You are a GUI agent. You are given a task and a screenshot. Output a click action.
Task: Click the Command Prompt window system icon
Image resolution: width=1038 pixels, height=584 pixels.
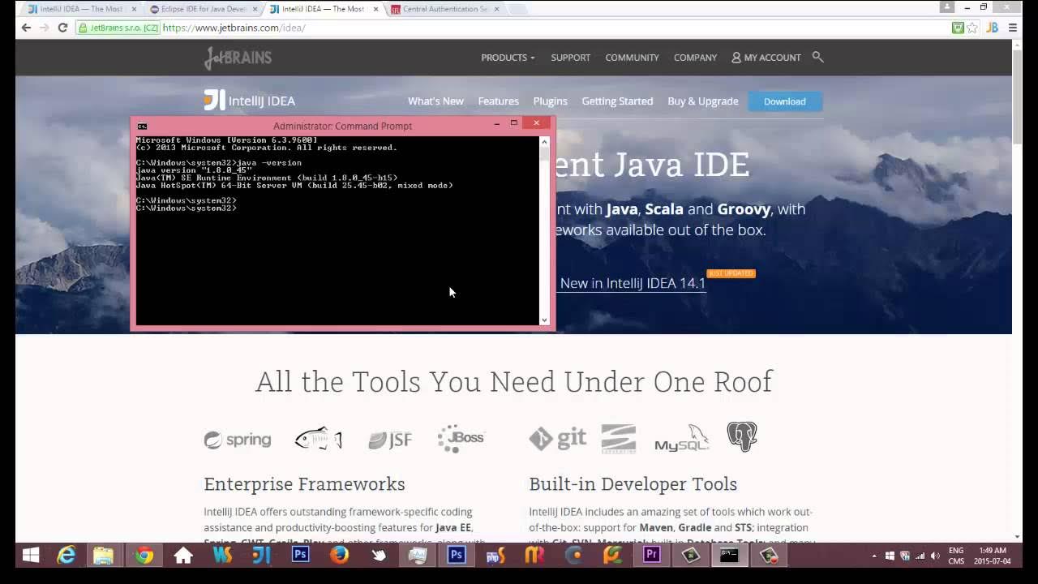tap(142, 126)
